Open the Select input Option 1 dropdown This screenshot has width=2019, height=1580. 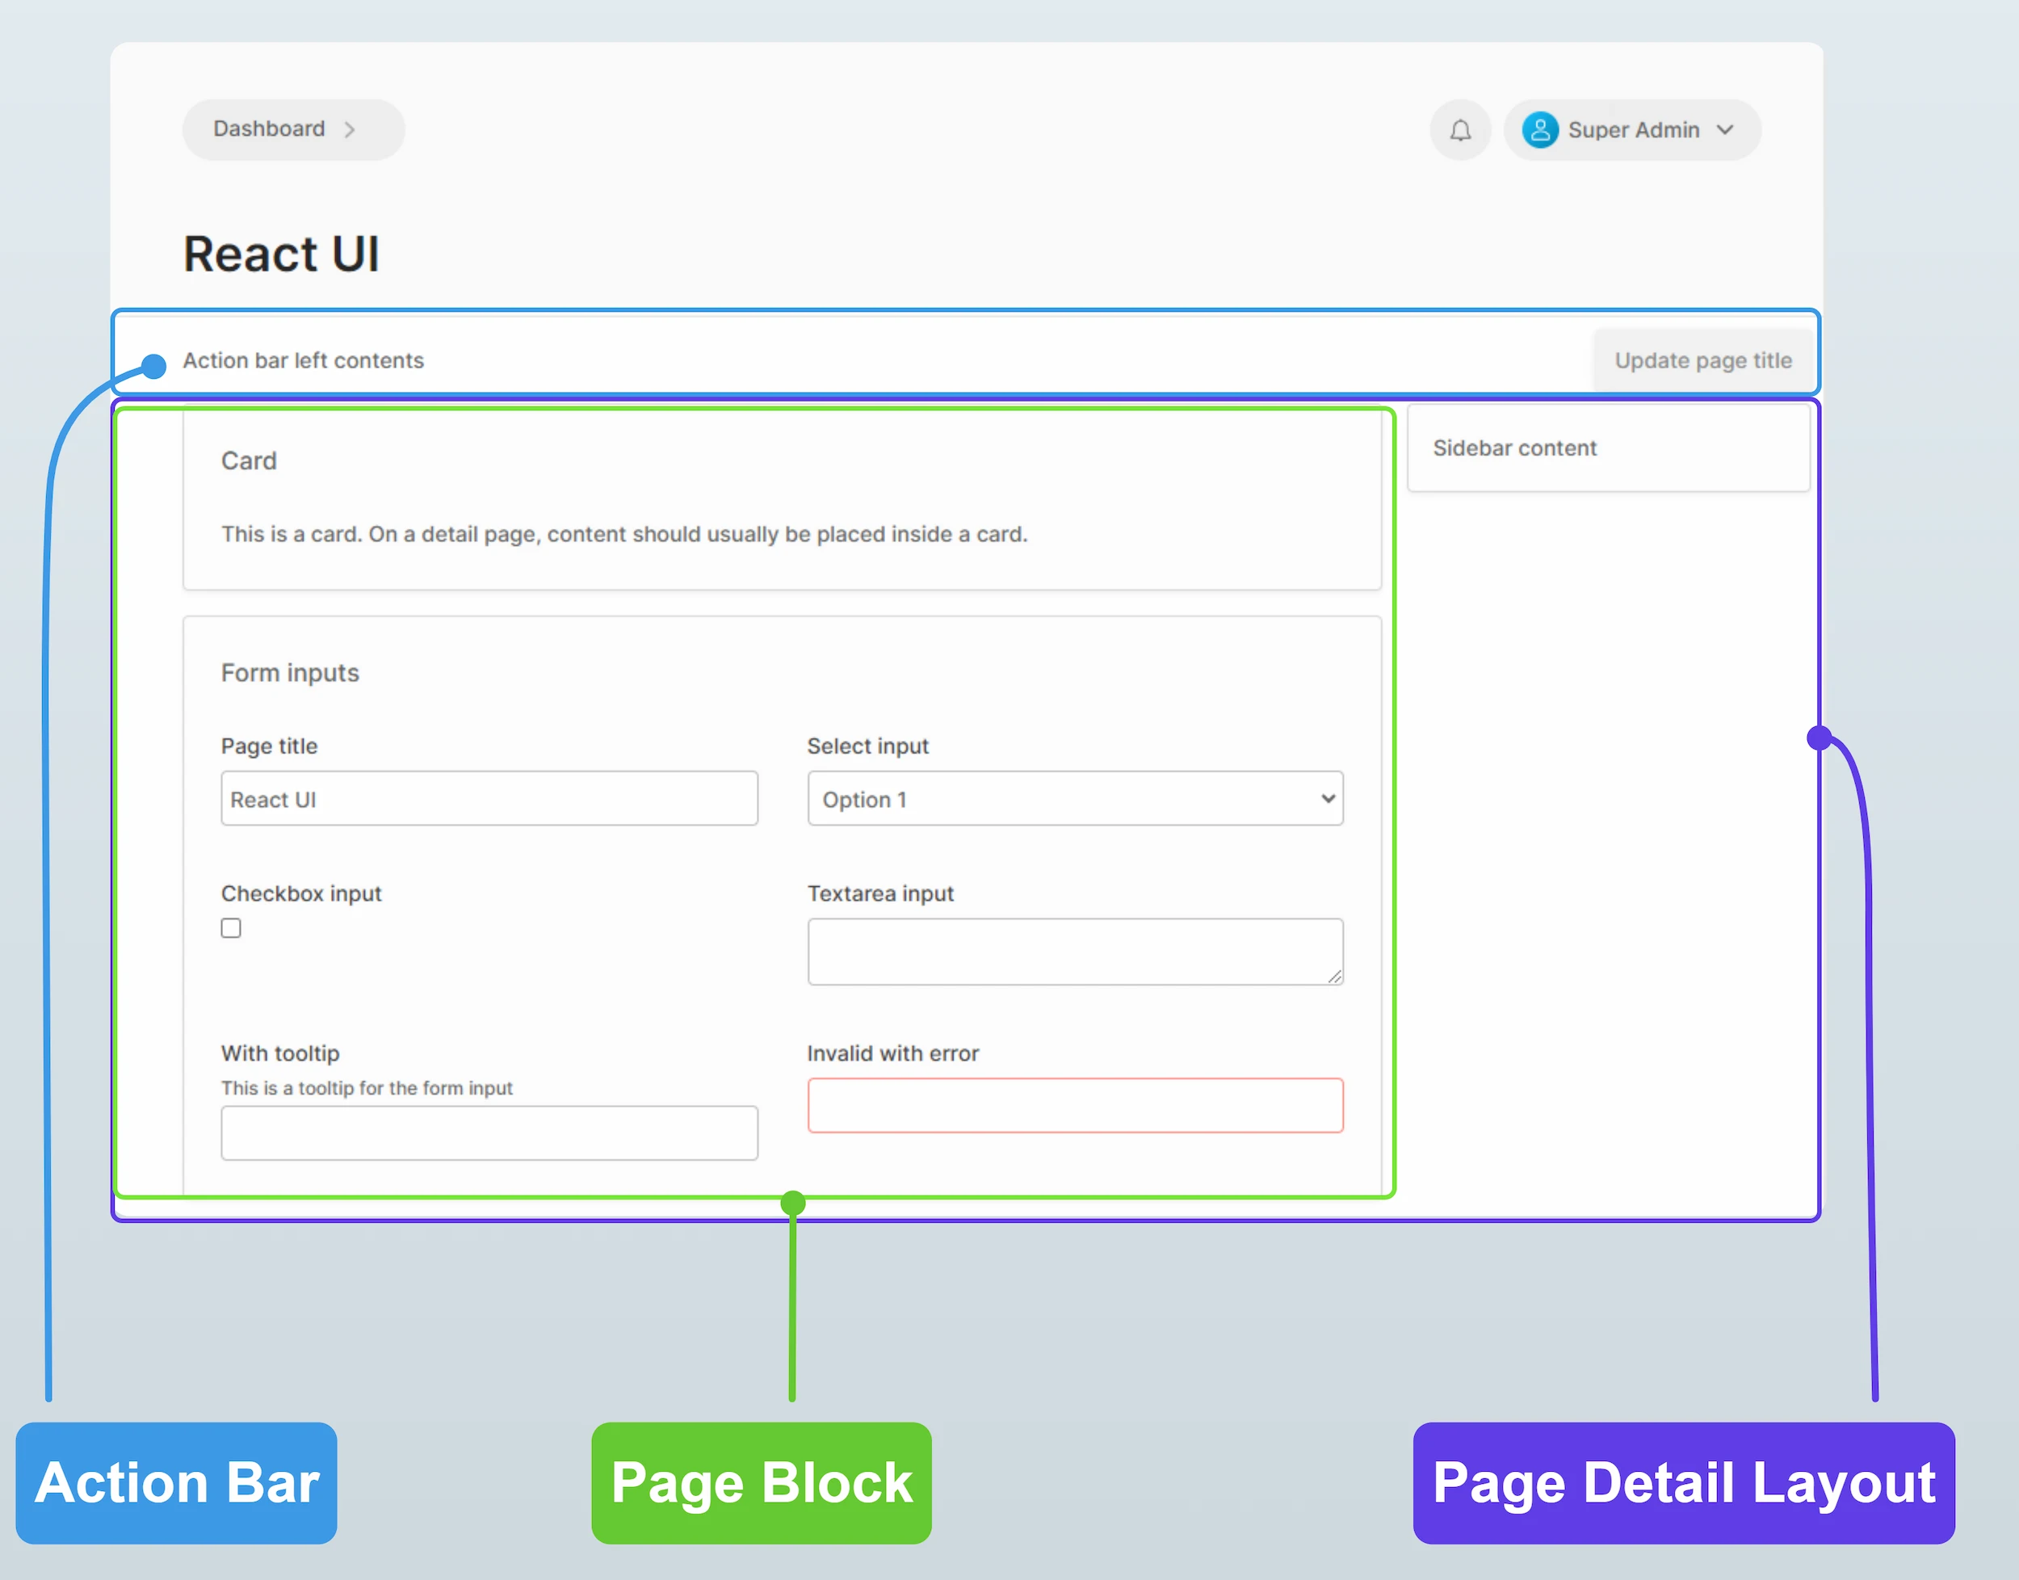click(x=1075, y=798)
